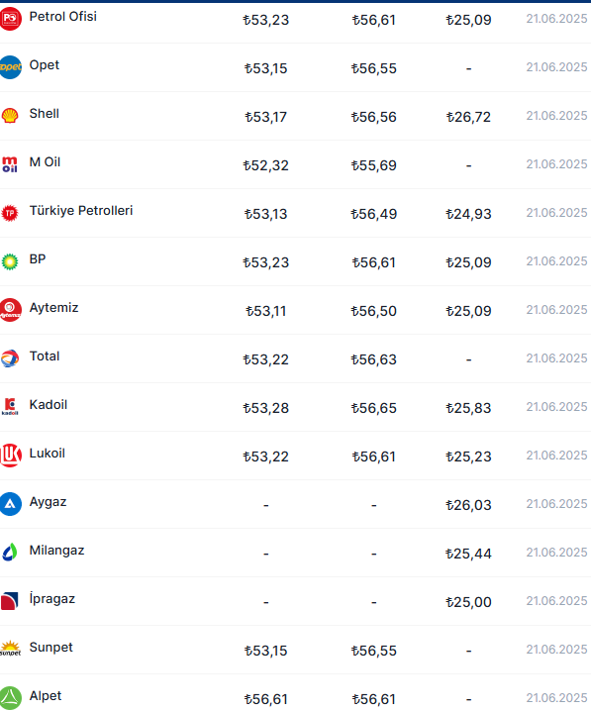Click the Total logo icon
Image resolution: width=591 pixels, height=711 pixels.
[x=10, y=358]
